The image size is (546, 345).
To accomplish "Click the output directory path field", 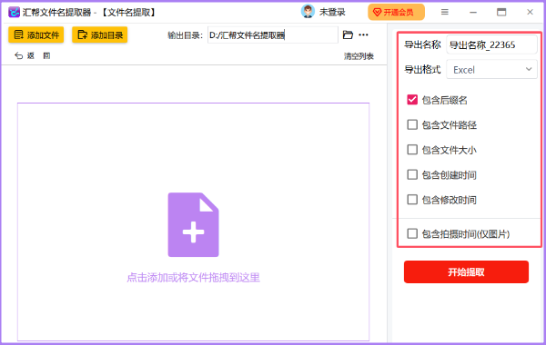I will click(273, 35).
